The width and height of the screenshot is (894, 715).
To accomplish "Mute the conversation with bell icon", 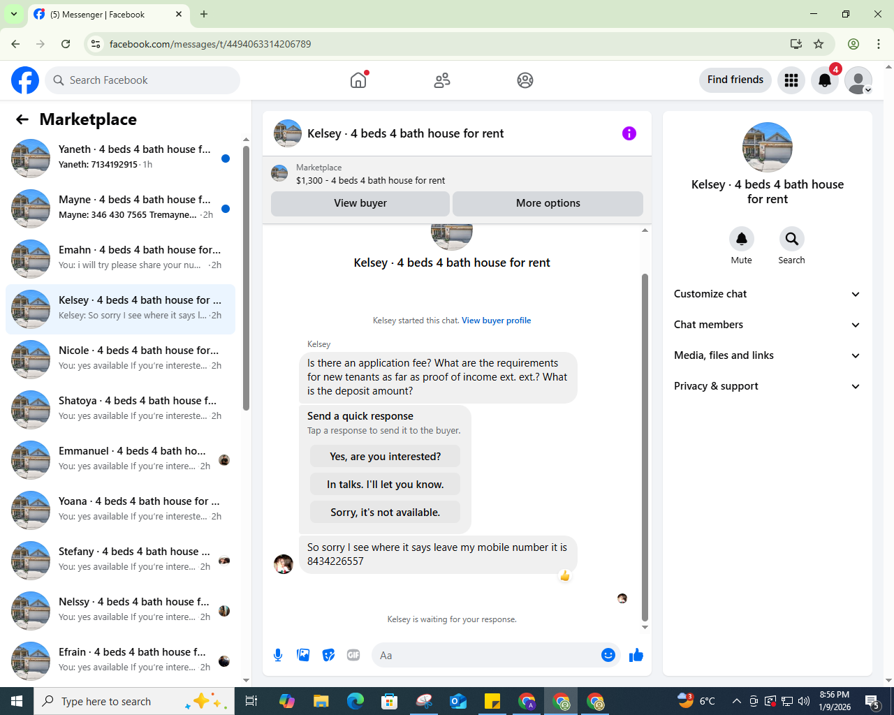I will [742, 239].
